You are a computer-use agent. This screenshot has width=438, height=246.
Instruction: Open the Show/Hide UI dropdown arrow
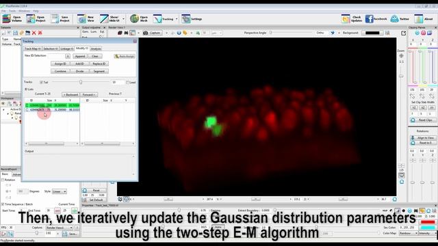pyautogui.click(x=123, y=19)
